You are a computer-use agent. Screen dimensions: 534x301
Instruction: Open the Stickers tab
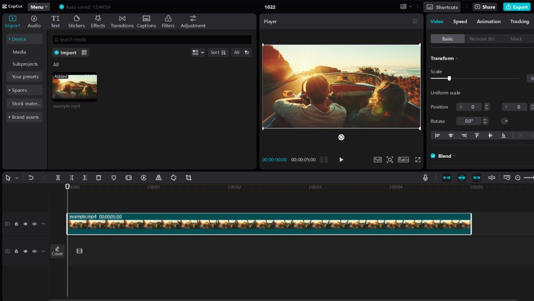click(x=77, y=21)
